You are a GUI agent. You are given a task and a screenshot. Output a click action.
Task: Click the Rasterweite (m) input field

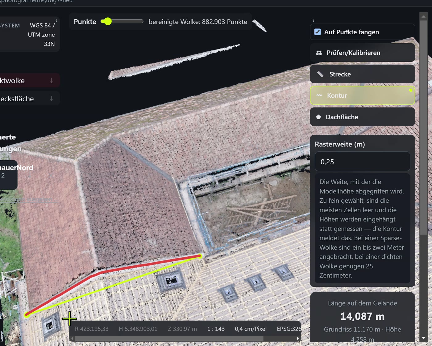coord(362,161)
